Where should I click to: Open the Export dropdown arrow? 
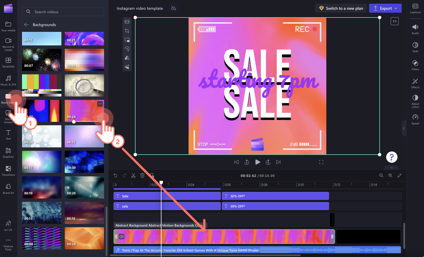(395, 8)
